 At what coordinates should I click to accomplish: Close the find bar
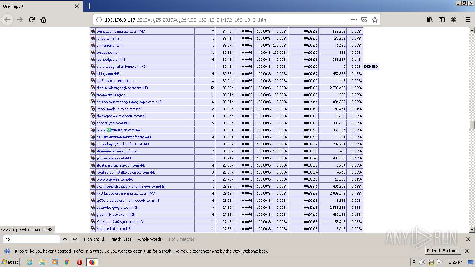468,239
